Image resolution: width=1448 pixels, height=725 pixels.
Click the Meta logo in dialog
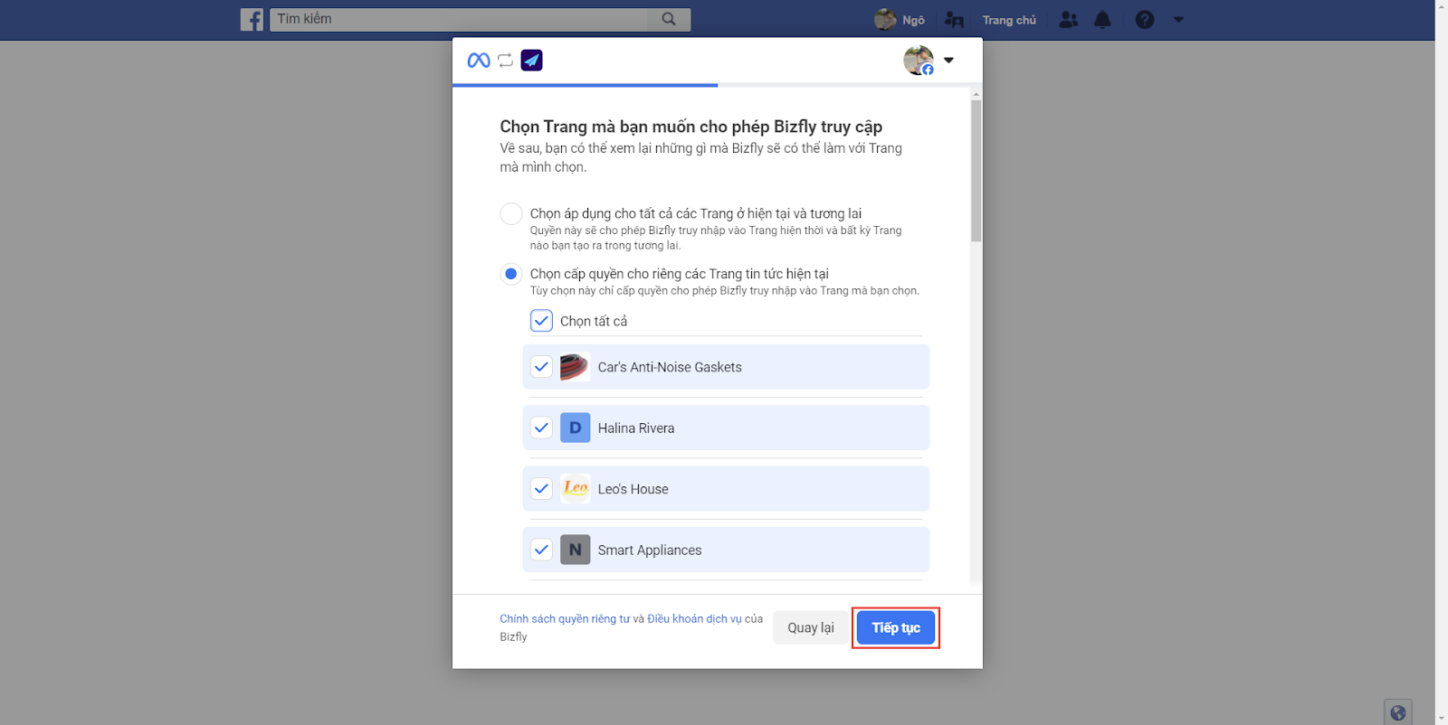point(479,61)
